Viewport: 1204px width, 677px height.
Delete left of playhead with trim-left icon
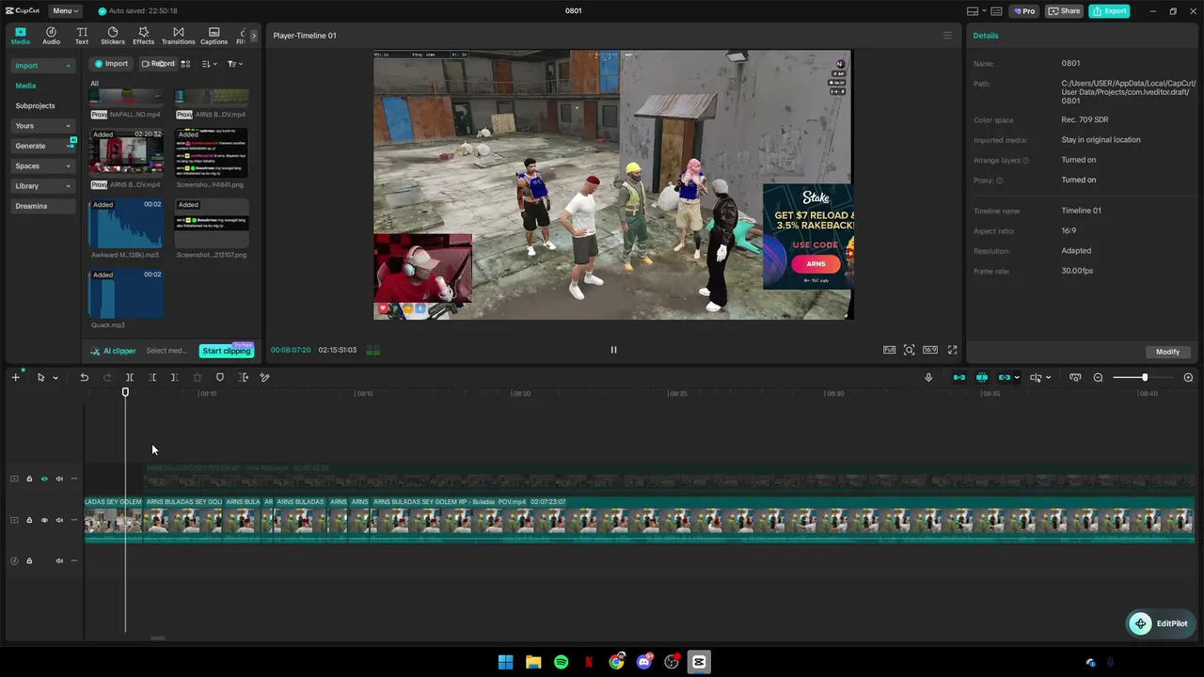pos(152,377)
